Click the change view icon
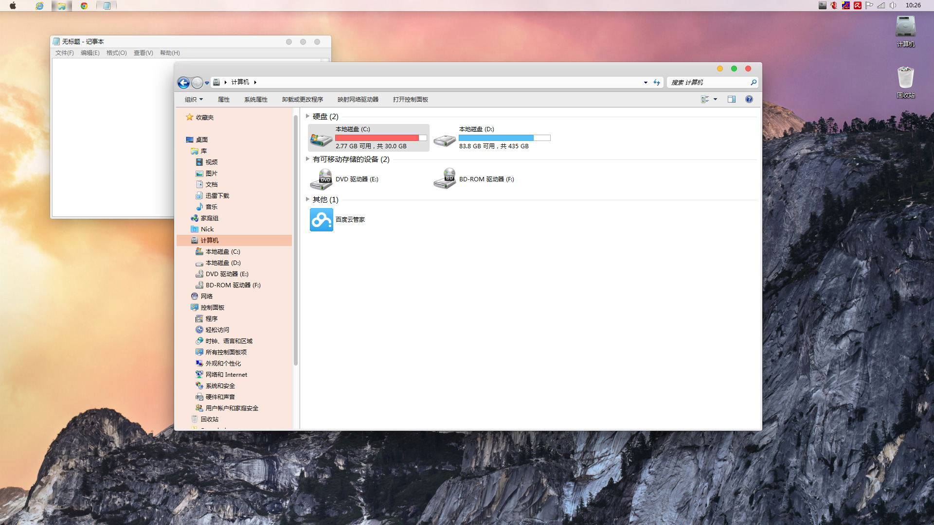 click(x=705, y=99)
